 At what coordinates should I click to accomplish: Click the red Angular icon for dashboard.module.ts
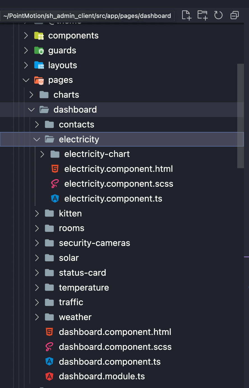[49, 376]
